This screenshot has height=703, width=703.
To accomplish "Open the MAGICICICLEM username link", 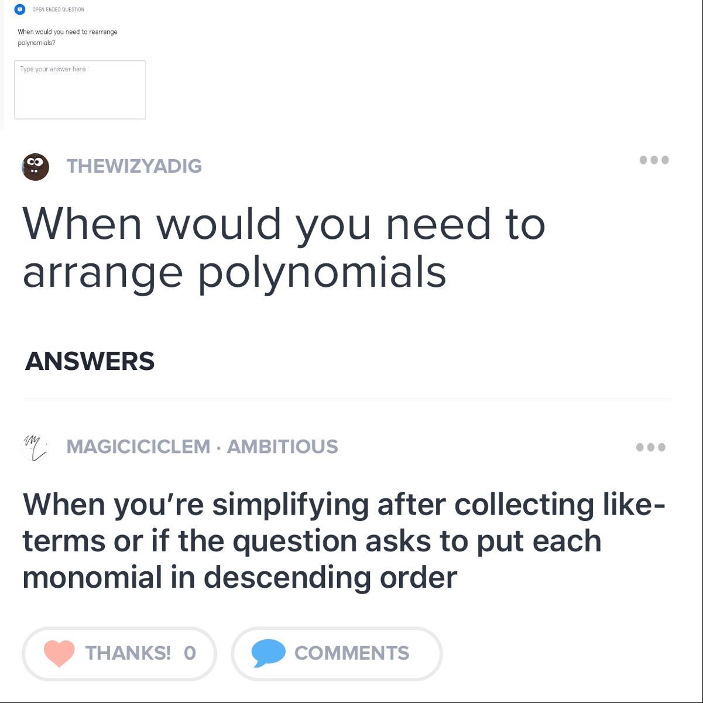I will tap(138, 447).
